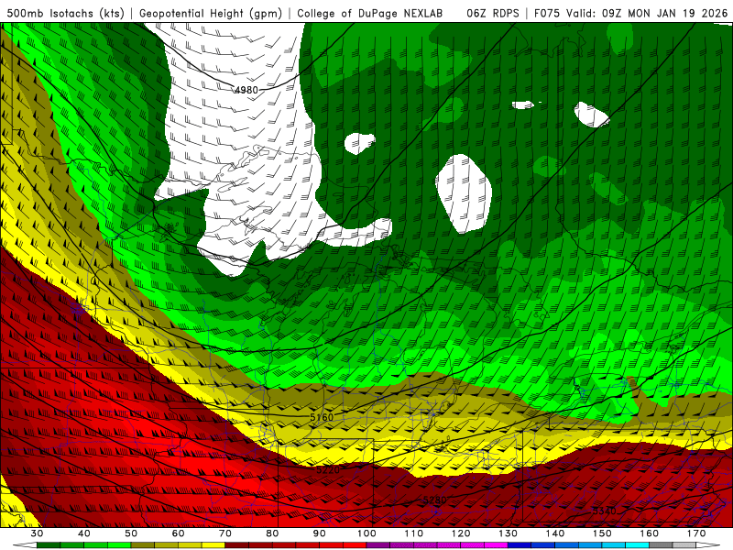Click the 50 value on the color scale
This screenshot has width=733, height=550.
pos(131,533)
